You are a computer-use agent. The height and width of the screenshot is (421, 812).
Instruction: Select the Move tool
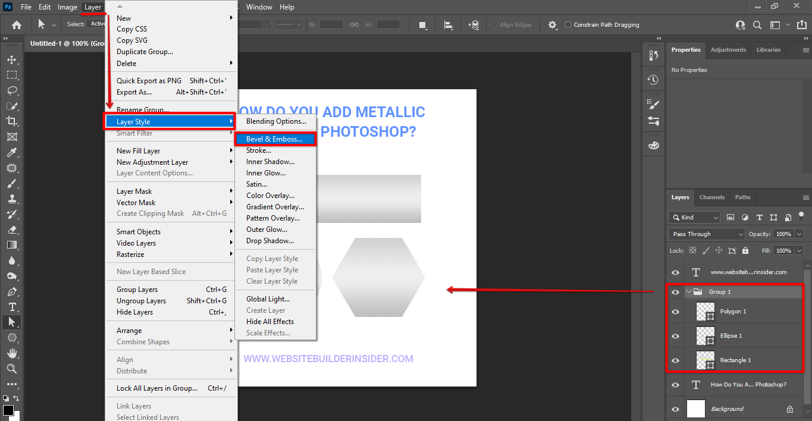[x=12, y=59]
